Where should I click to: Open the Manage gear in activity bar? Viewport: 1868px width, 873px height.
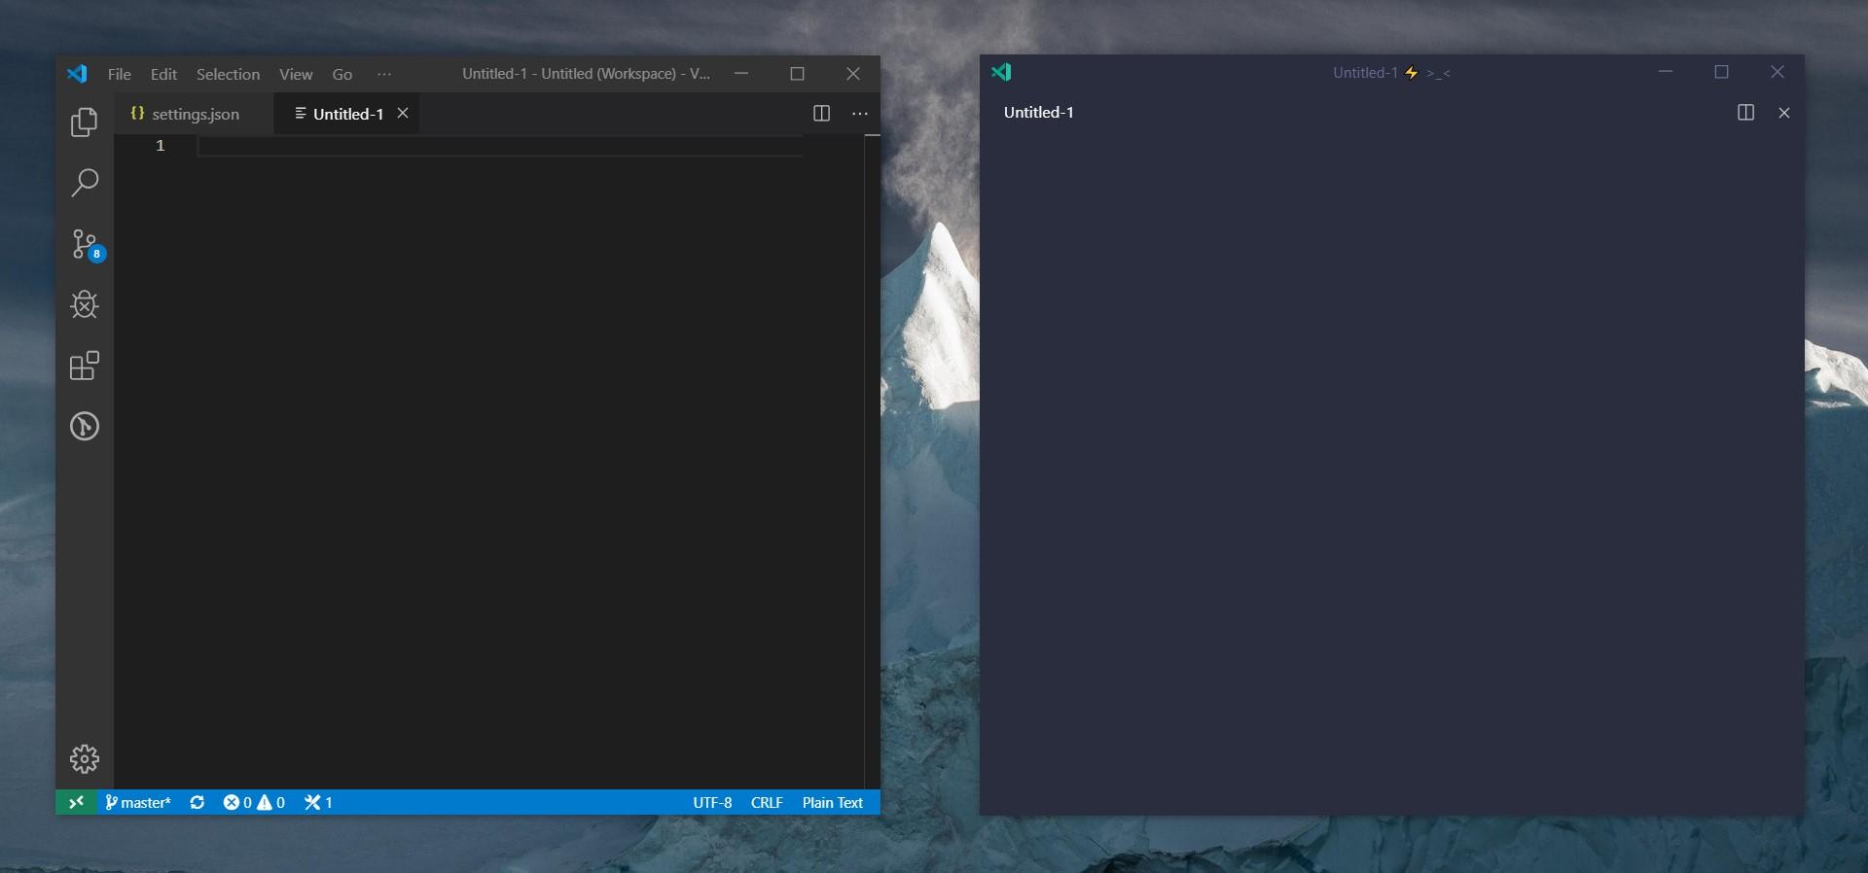85,758
